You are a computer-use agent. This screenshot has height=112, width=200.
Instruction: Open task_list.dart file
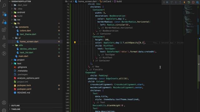tap(26, 53)
